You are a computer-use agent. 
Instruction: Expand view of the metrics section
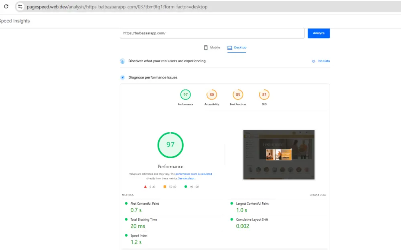(318, 195)
